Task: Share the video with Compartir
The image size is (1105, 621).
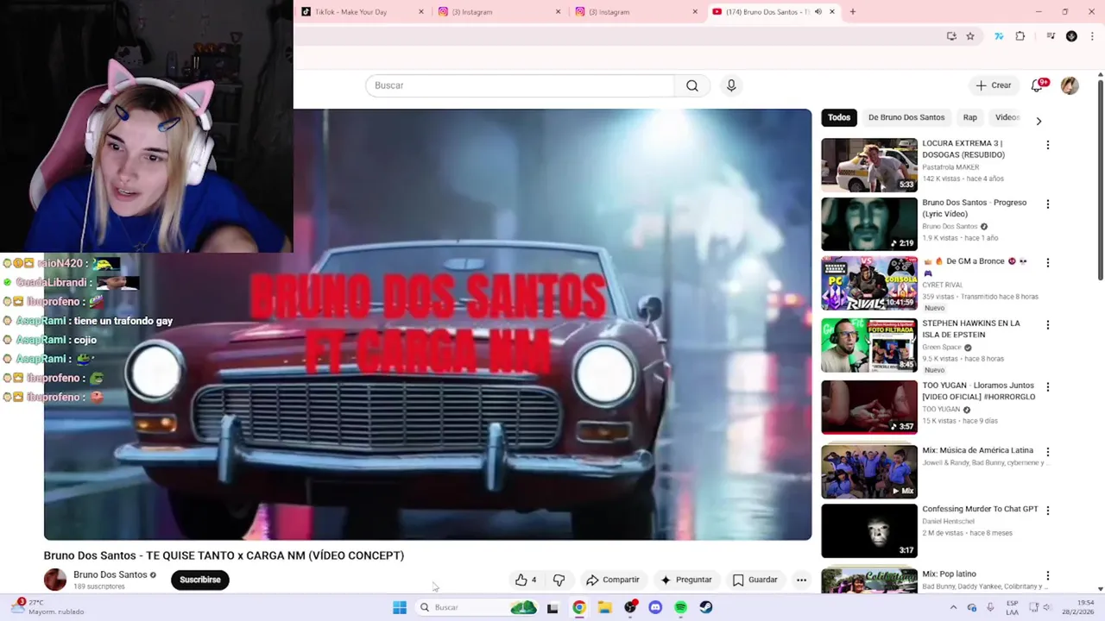Action: pyautogui.click(x=612, y=580)
